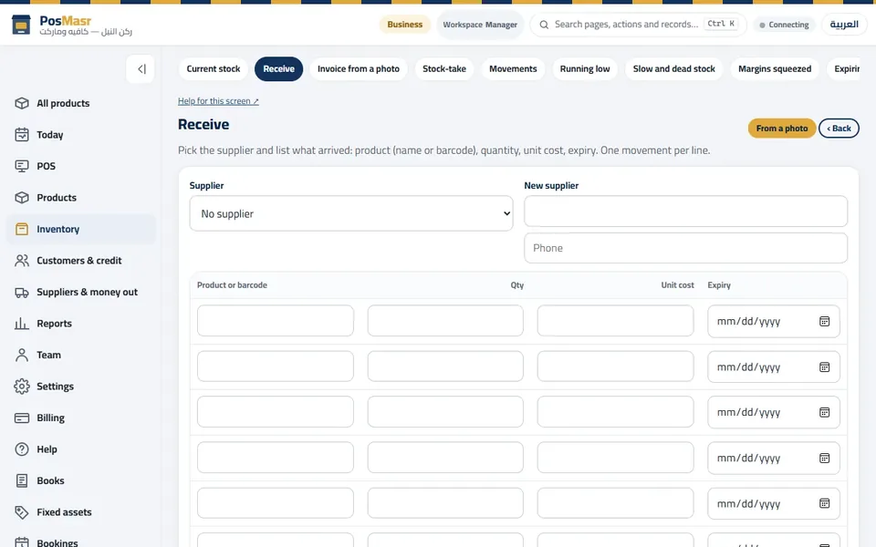Focus the search pages, actions and records box
Image resolution: width=876 pixels, height=547 pixels.
638,25
